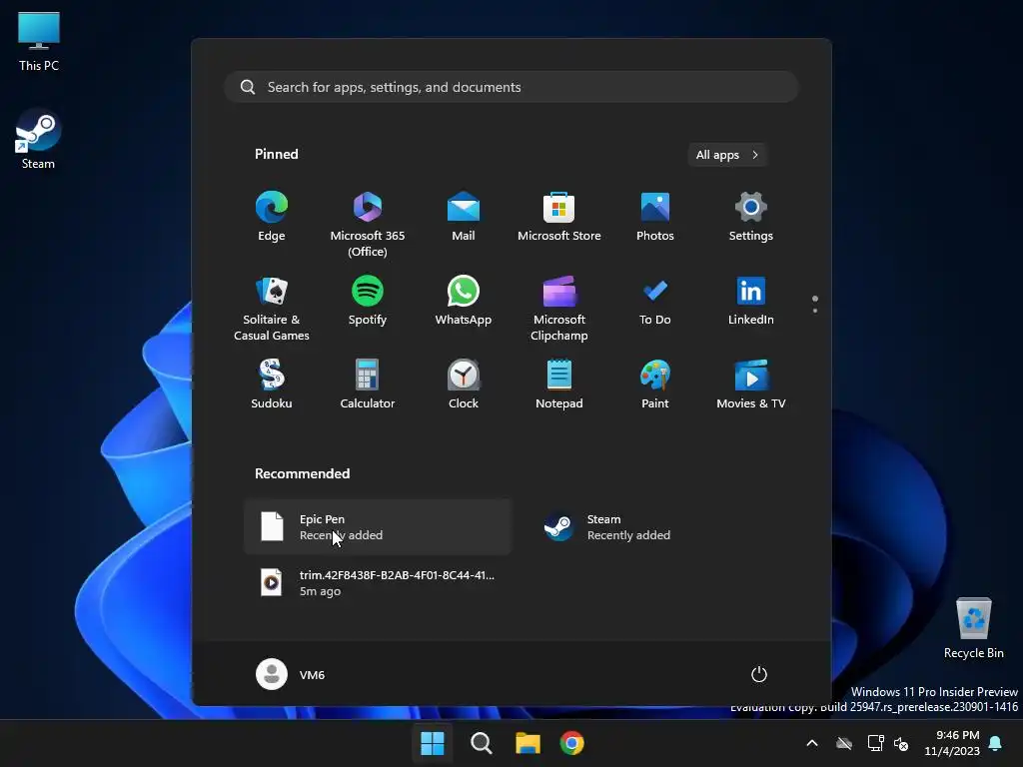Viewport: 1023px width, 767px height.
Task: Launch Spotify from the Start menu
Action: pos(368,301)
